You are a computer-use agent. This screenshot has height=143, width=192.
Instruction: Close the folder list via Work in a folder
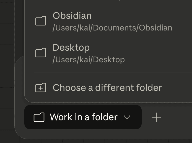(x=83, y=117)
